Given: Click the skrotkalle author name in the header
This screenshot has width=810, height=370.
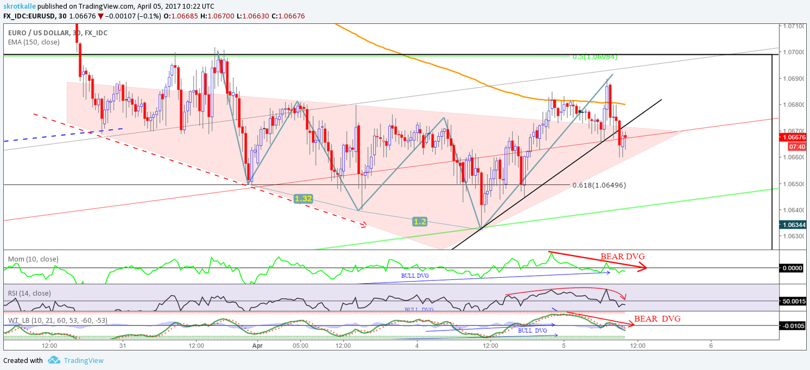Looking at the screenshot, I should pyautogui.click(x=20, y=5).
